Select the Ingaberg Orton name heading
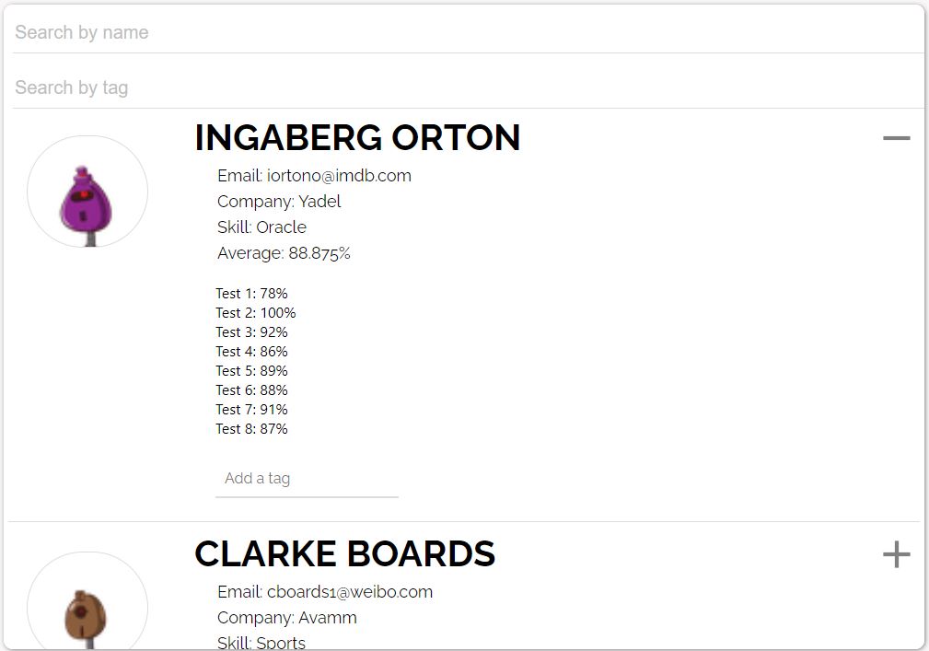 (x=357, y=138)
